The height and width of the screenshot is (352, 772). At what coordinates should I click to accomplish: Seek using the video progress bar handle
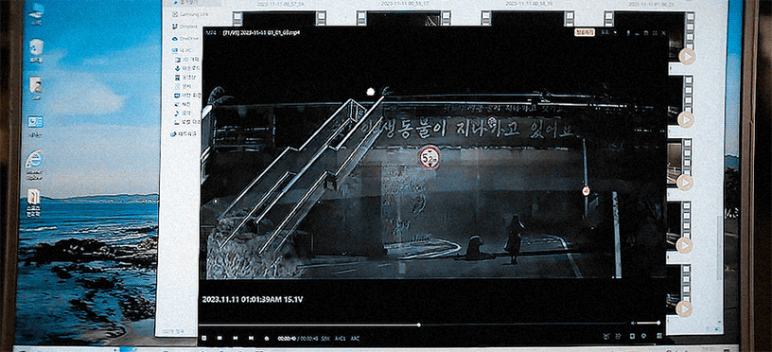(x=418, y=325)
